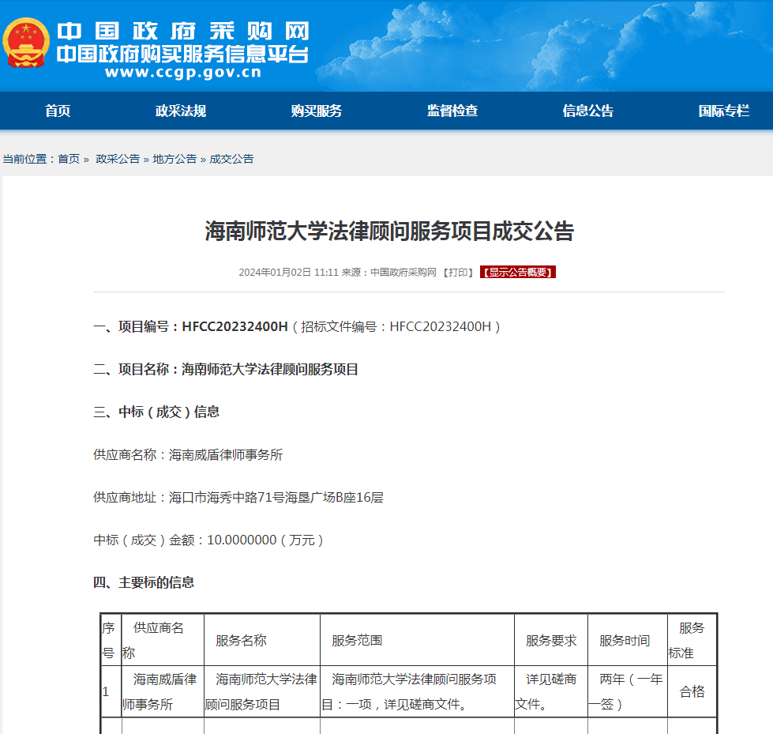
Task: Click the 二、项目名称 project name line
Action: [x=226, y=370]
